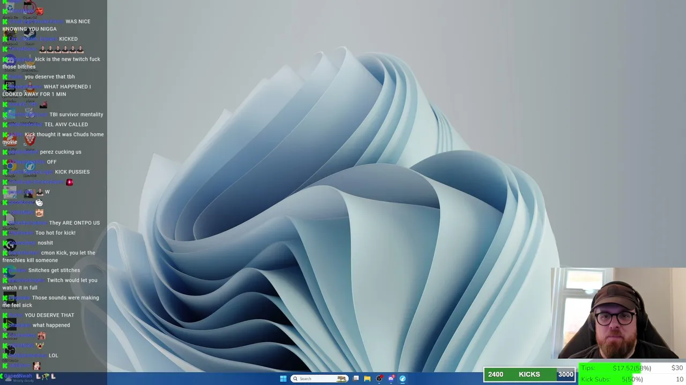The height and width of the screenshot is (385, 686).
Task: Launch File Explorer from the taskbar
Action: click(367, 379)
